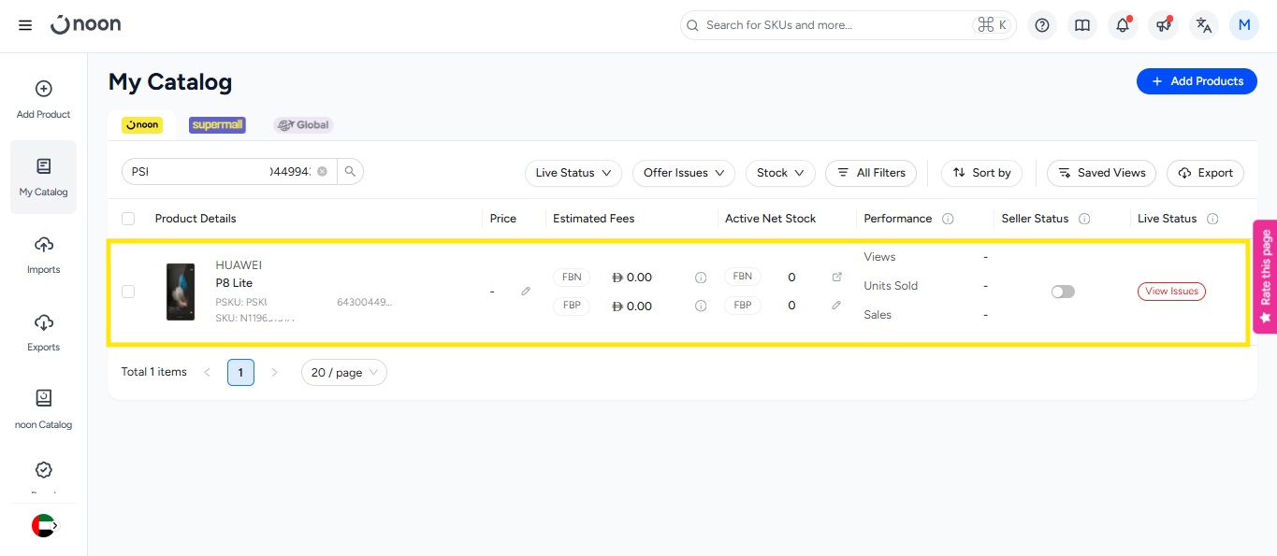
Task: Check the Huawei P8 Lite row checkbox
Action: [128, 292]
